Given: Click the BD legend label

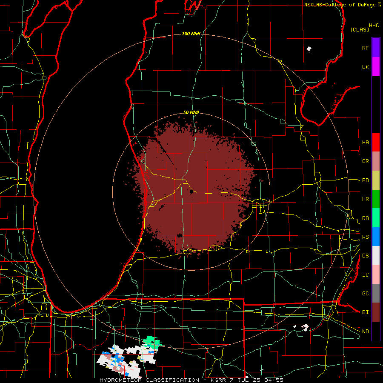Looking at the screenshot, I should click(x=365, y=180).
